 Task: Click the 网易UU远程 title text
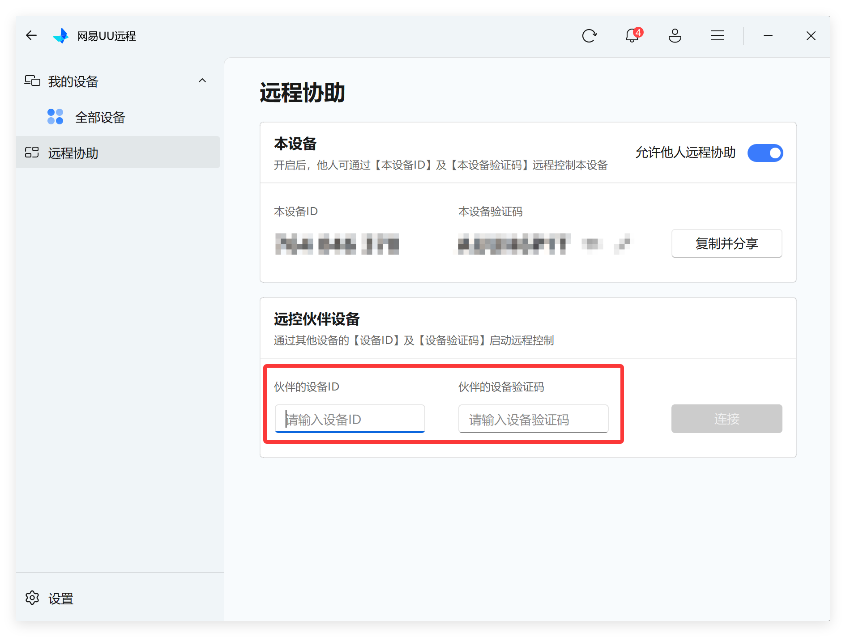pyautogui.click(x=107, y=36)
